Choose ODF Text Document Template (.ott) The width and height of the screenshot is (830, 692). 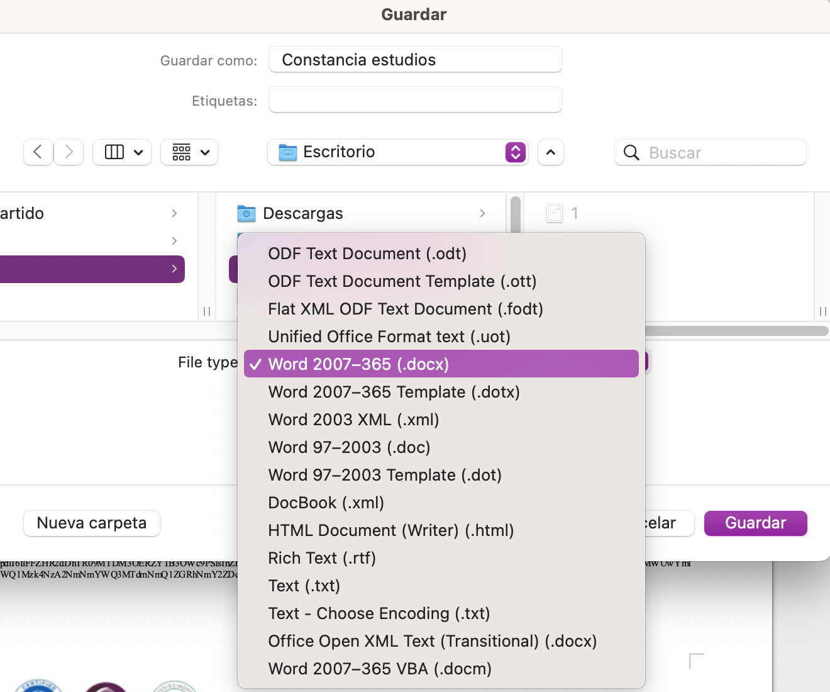tap(441, 281)
